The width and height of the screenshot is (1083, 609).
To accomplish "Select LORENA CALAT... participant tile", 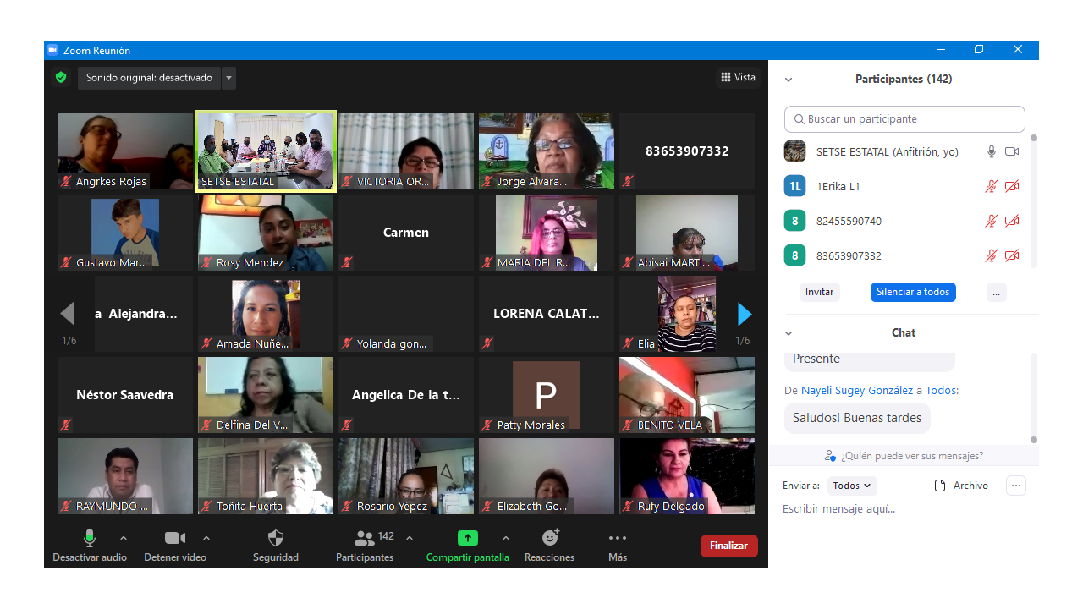I will click(547, 314).
